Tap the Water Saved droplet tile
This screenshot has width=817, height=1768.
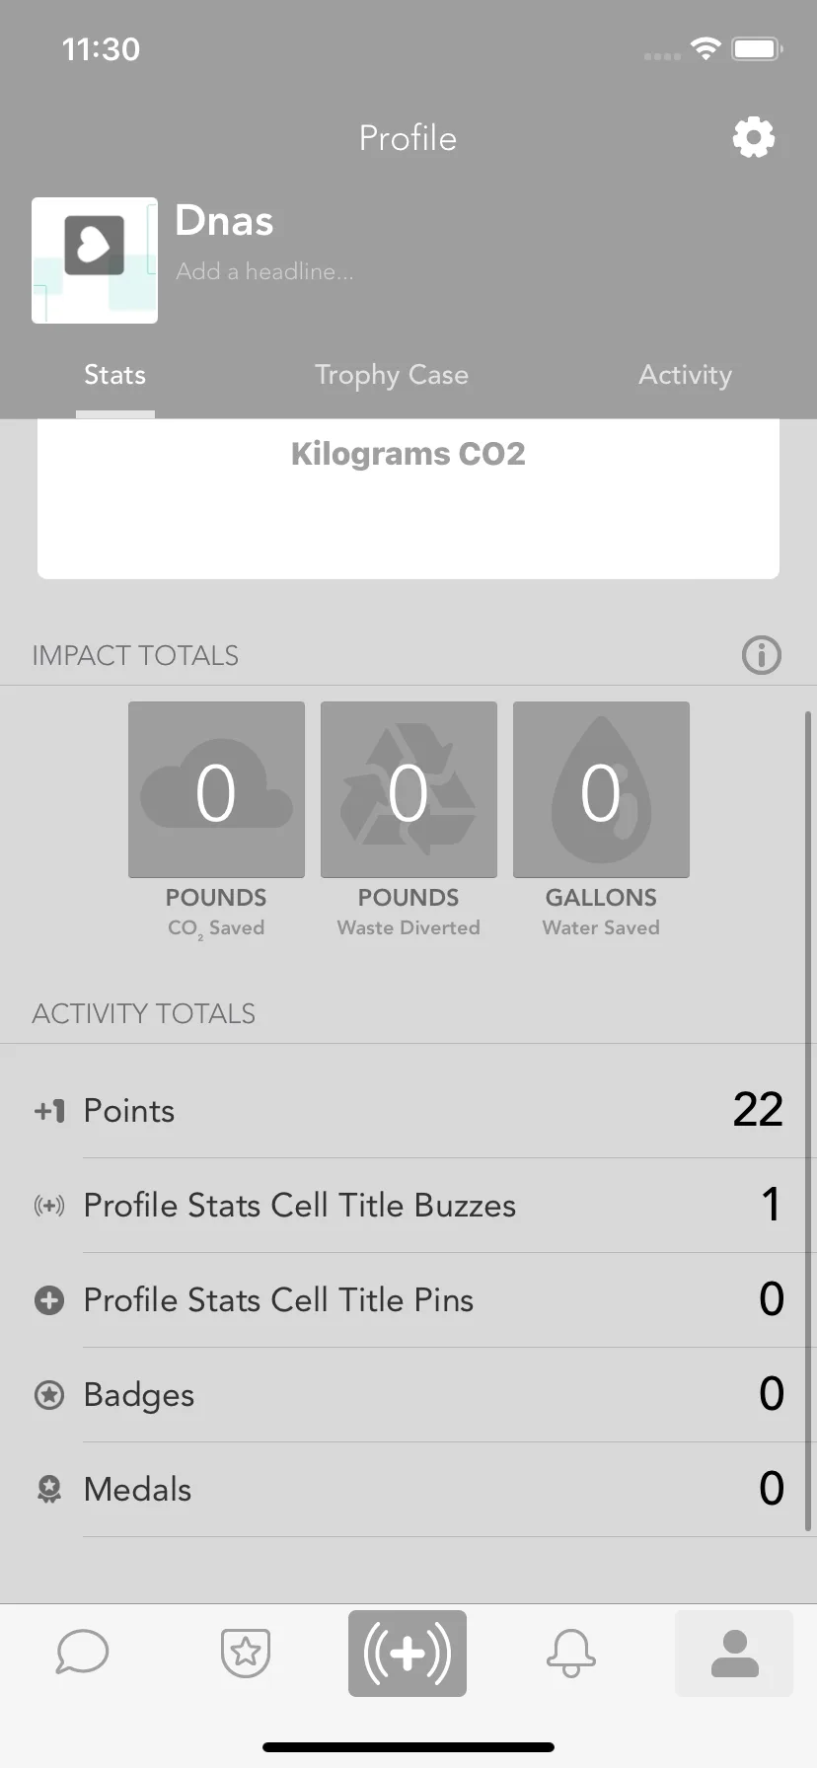click(601, 789)
